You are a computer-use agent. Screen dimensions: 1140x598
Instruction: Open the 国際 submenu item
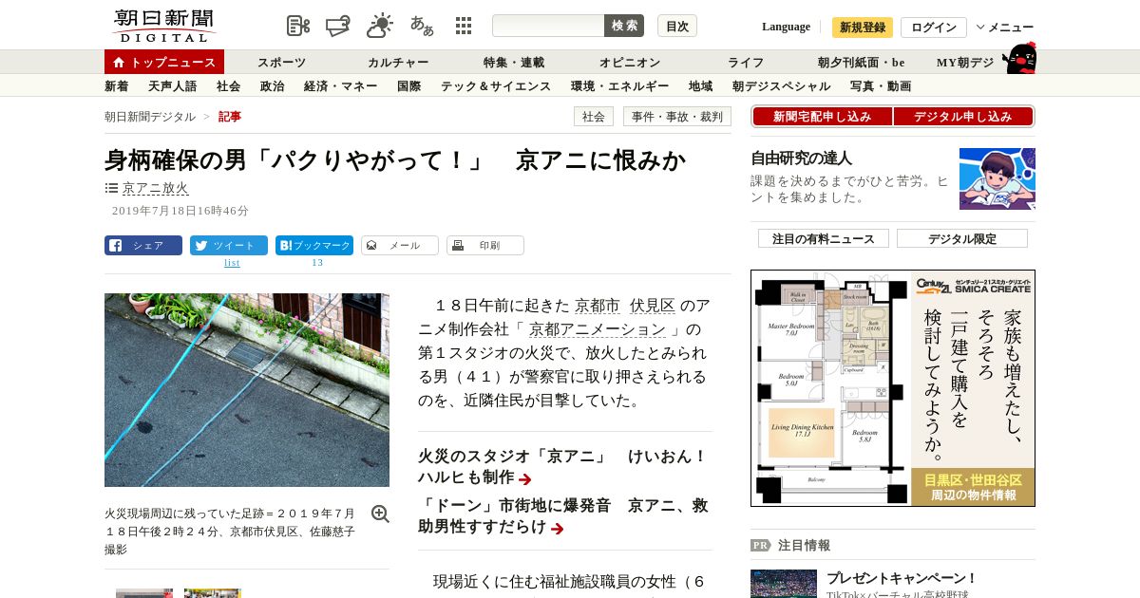pos(409,85)
